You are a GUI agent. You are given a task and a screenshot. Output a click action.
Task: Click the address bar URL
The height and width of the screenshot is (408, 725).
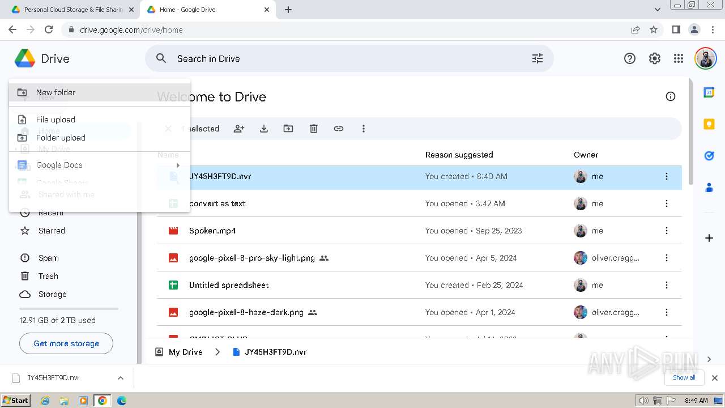pyautogui.click(x=131, y=30)
